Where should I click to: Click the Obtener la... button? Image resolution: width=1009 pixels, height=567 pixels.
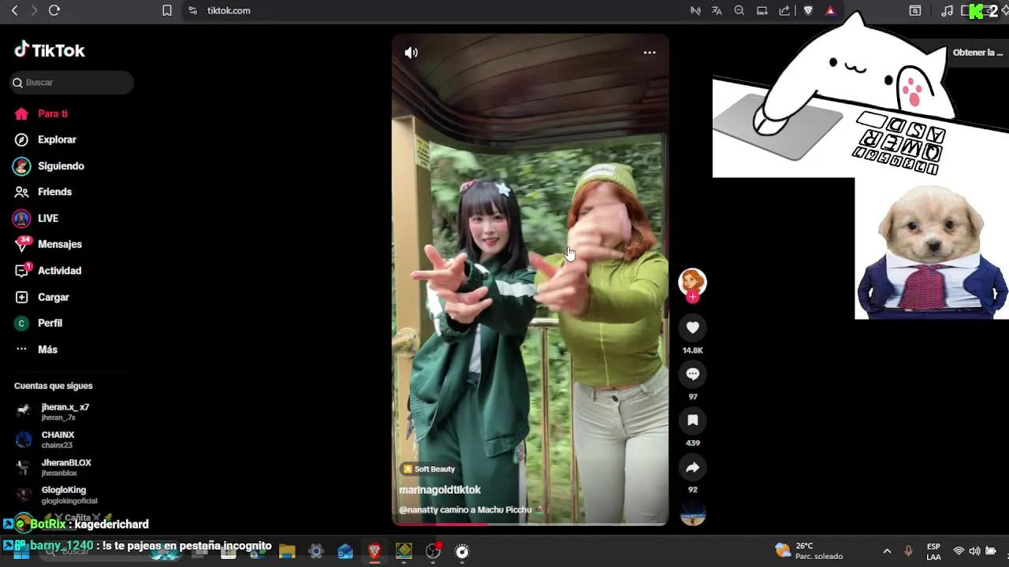977,53
